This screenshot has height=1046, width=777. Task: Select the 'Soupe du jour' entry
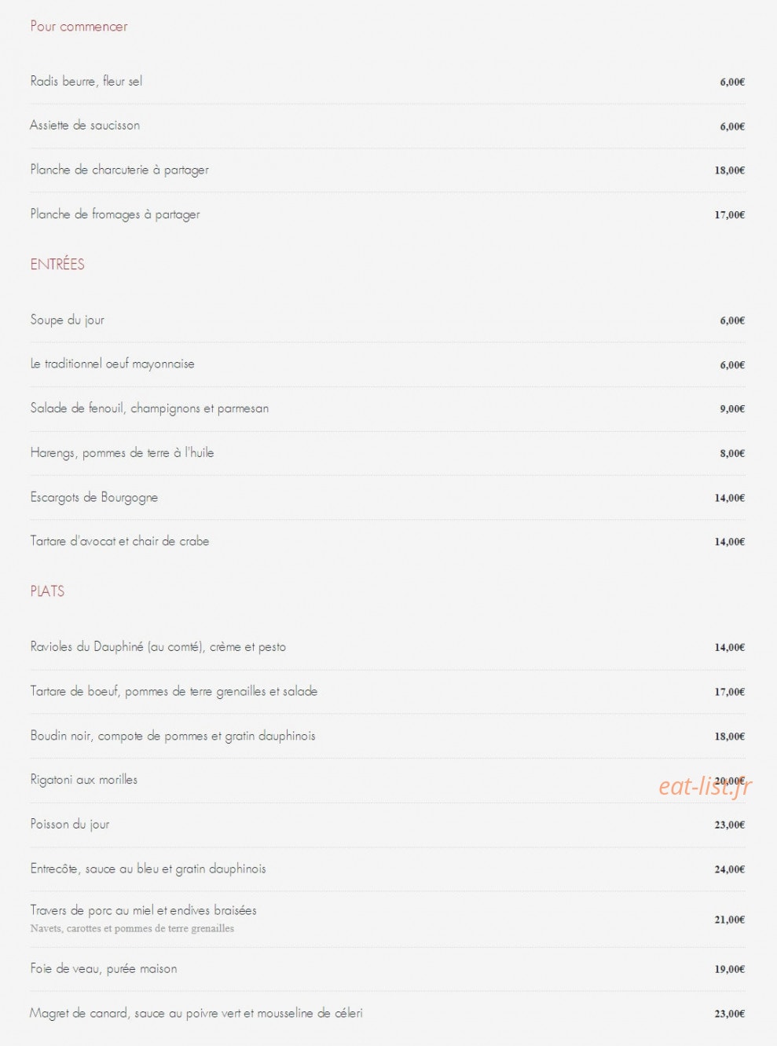pyautogui.click(x=67, y=320)
